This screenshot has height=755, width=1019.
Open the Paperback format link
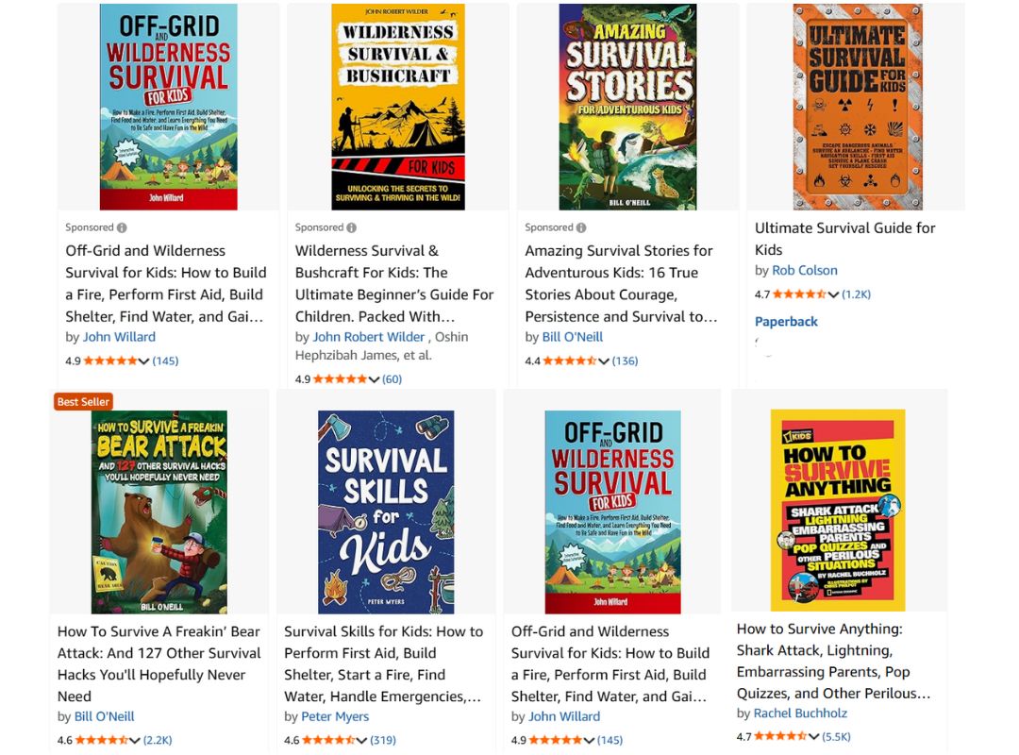pos(786,321)
